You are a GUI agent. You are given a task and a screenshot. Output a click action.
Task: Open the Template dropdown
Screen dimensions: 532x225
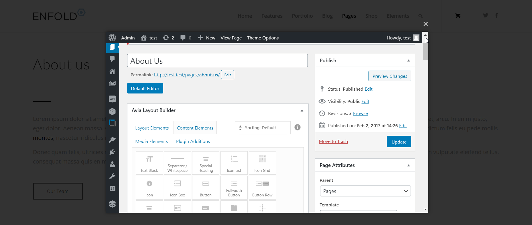(358, 211)
